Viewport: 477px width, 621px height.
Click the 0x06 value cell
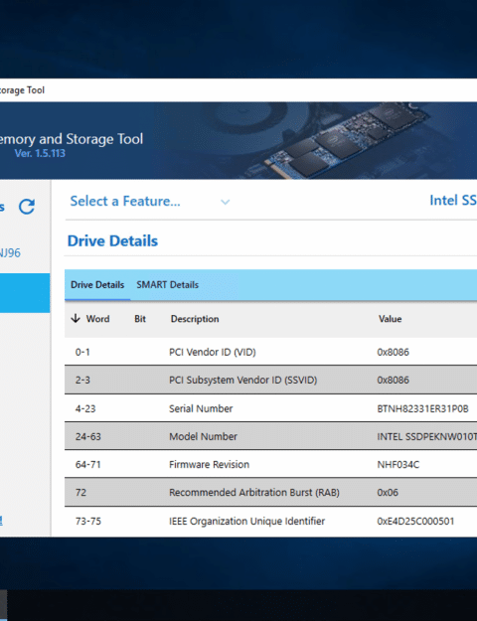pos(388,493)
